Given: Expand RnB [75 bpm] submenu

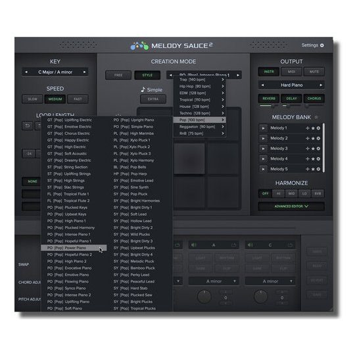Looking at the screenshot, I should click(199, 133).
